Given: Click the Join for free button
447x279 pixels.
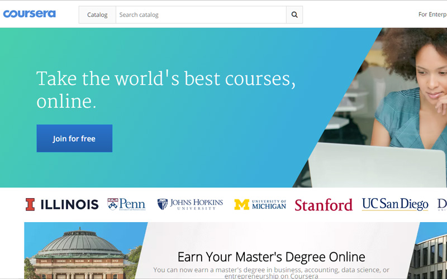Looking at the screenshot, I should (74, 138).
